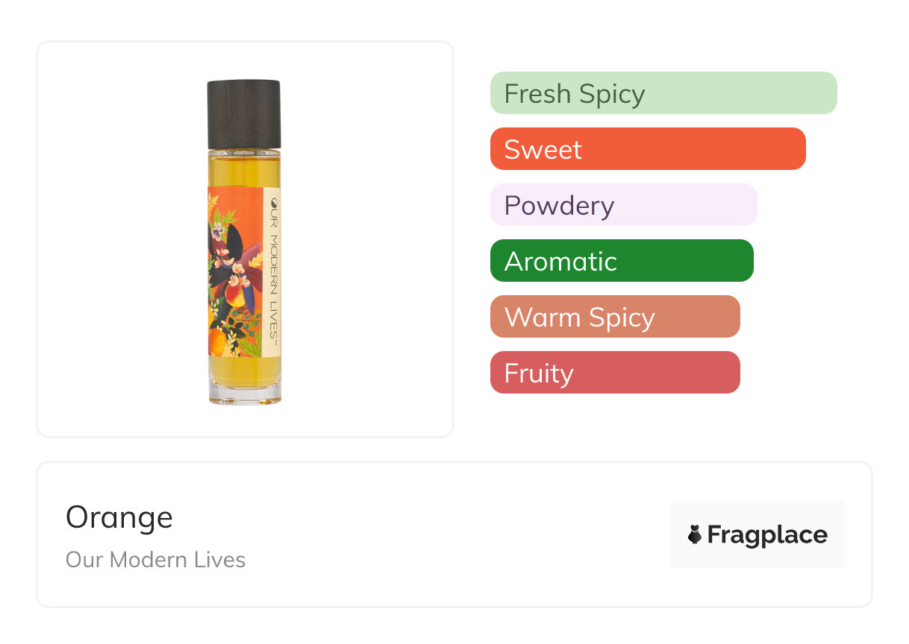Click the Fragplace perfume bottle logo icon
The image size is (909, 644).
(x=695, y=534)
